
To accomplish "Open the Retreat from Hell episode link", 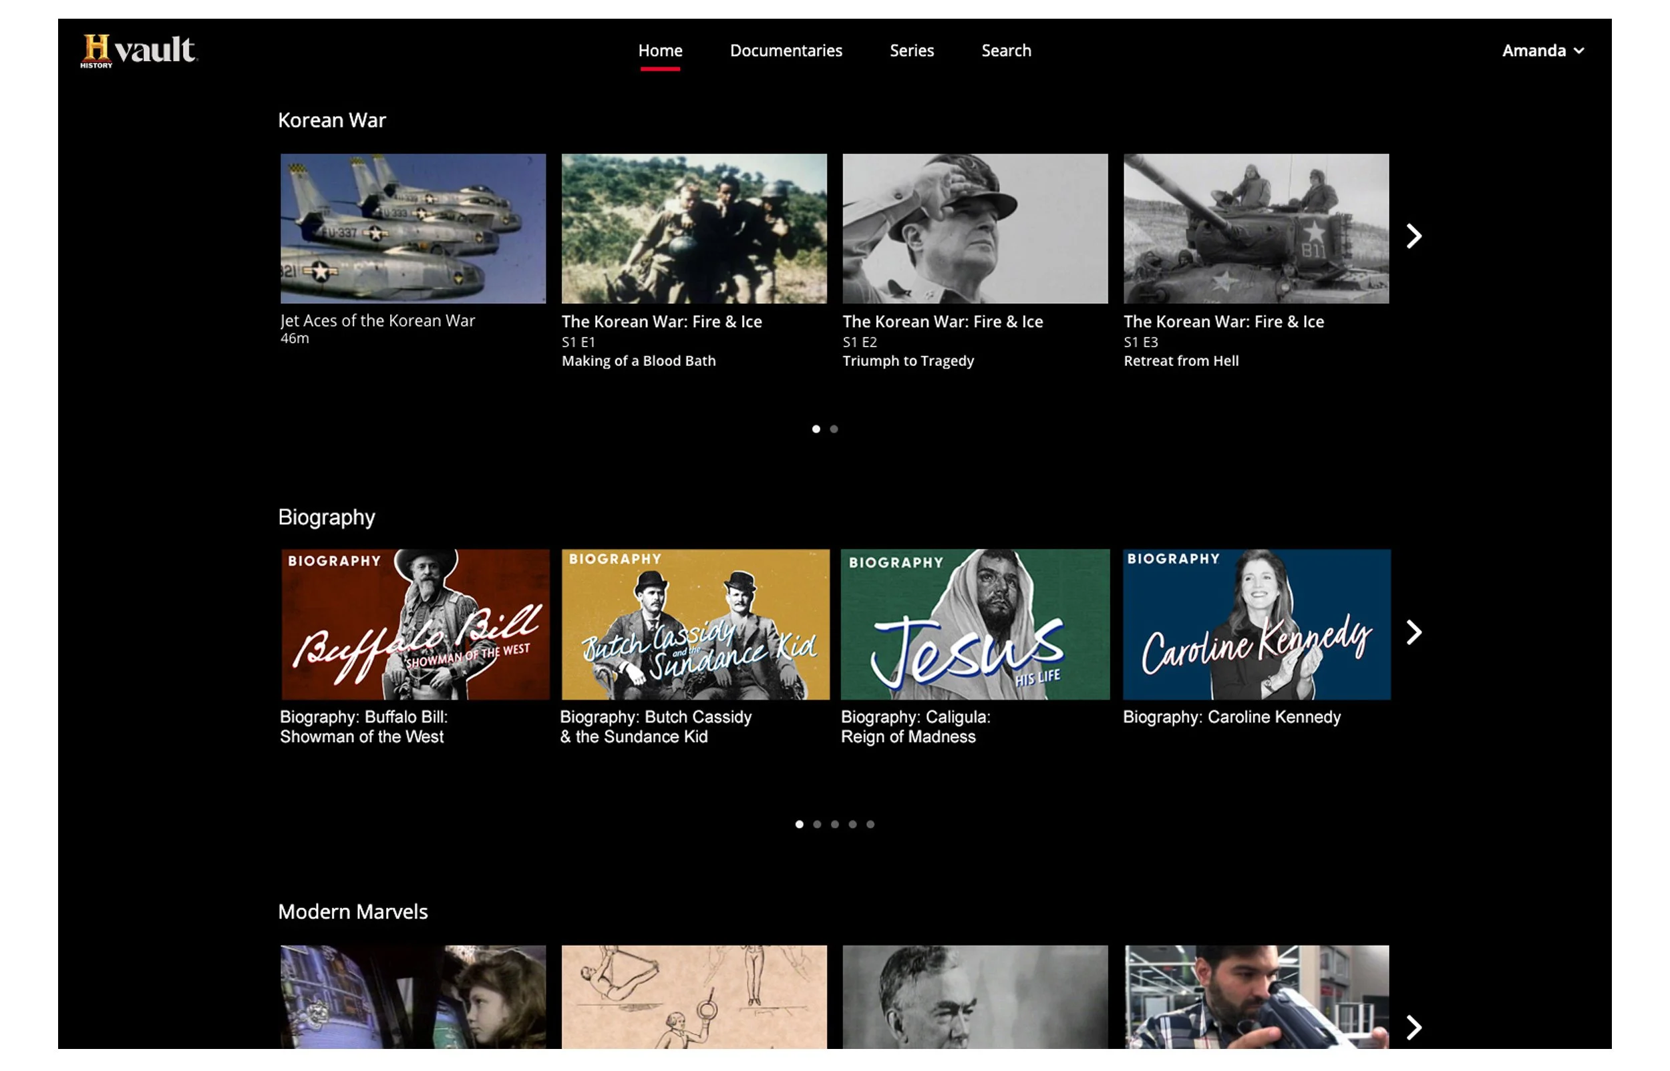I will [x=1180, y=361].
